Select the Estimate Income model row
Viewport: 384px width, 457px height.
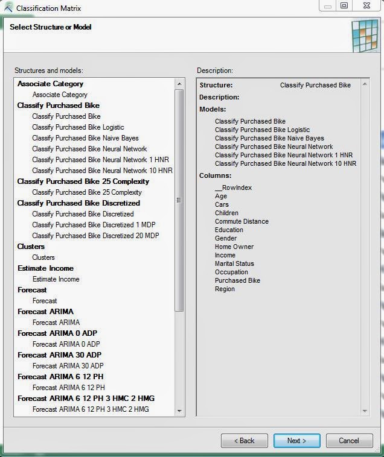tap(56, 279)
